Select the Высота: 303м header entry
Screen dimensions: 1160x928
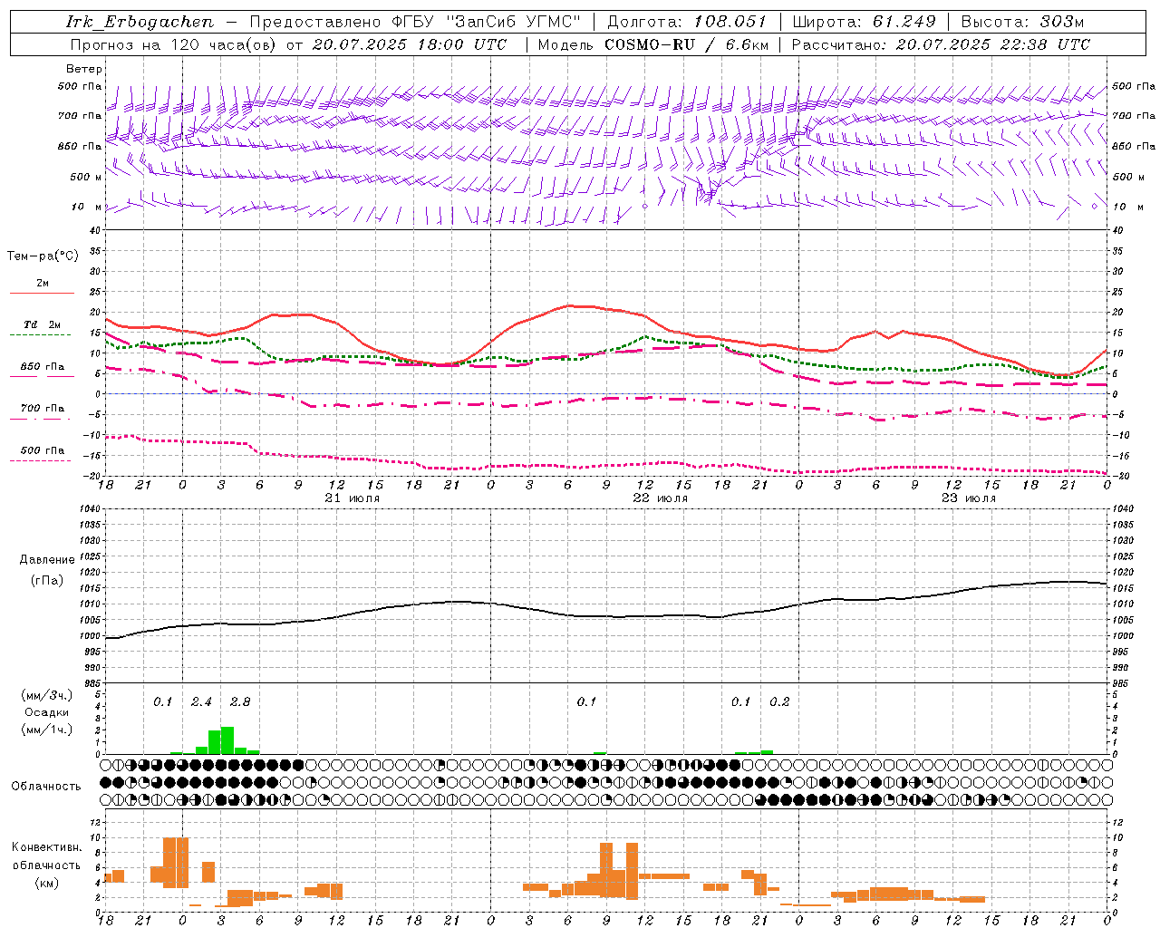(x=1022, y=22)
